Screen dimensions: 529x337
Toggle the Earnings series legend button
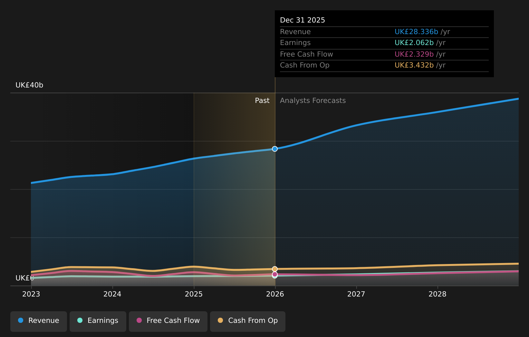[98, 321]
